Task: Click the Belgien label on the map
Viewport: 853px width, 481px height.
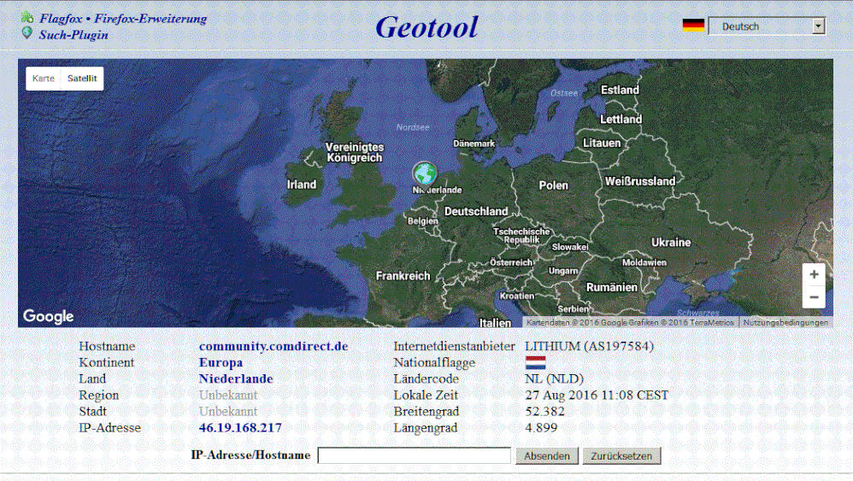Action: pos(423,221)
